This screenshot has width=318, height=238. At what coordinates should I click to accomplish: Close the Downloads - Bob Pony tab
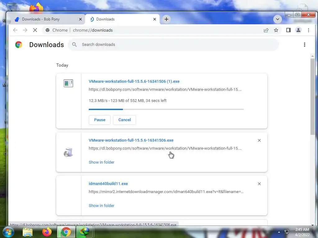(80, 19)
